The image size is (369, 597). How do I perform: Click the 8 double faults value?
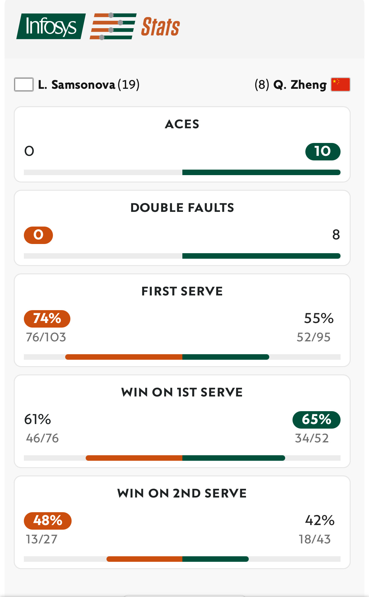(336, 235)
